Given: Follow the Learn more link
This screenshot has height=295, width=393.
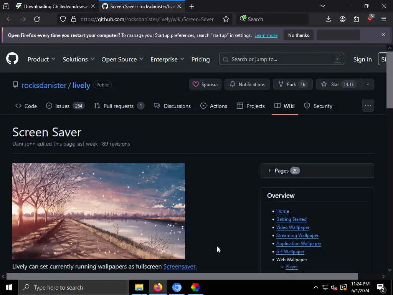Looking at the screenshot, I should [266, 35].
